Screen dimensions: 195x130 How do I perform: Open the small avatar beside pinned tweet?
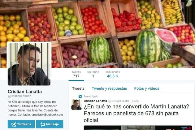point(76,105)
